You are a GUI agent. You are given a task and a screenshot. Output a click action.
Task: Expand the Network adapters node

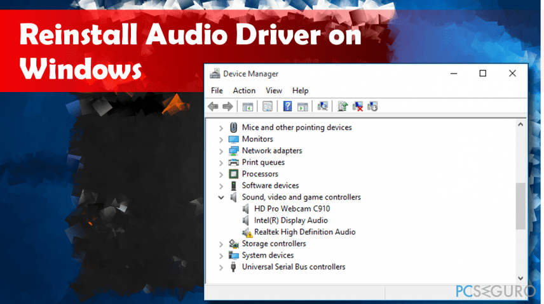pyautogui.click(x=221, y=151)
